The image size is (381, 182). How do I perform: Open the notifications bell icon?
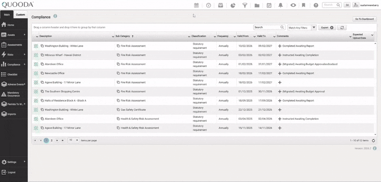coord(281,5)
